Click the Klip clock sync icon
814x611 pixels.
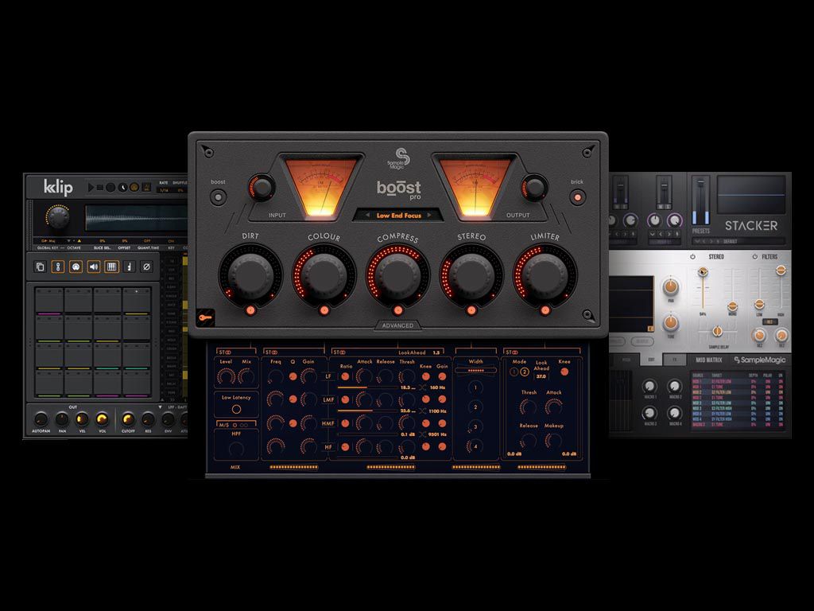123,187
